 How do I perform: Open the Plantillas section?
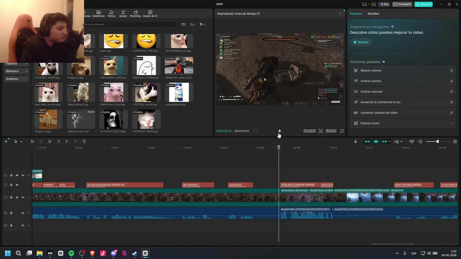coord(135,14)
